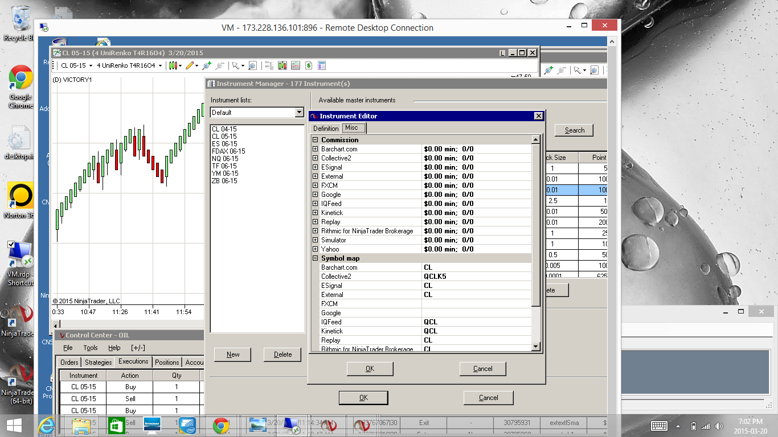The height and width of the screenshot is (437, 778).
Task: Open Google Chrome from the taskbar
Action: 221,424
